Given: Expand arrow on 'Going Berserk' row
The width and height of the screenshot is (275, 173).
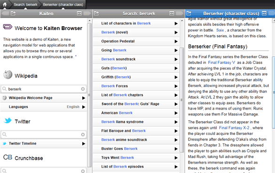Looking at the screenshot, I should click(x=176, y=50).
